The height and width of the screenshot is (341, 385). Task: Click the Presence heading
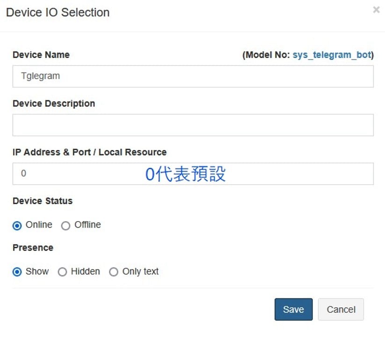(33, 248)
